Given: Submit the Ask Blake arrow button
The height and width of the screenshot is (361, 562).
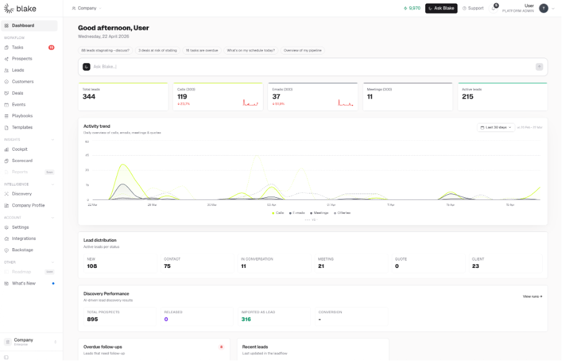Looking at the screenshot, I should point(539,67).
